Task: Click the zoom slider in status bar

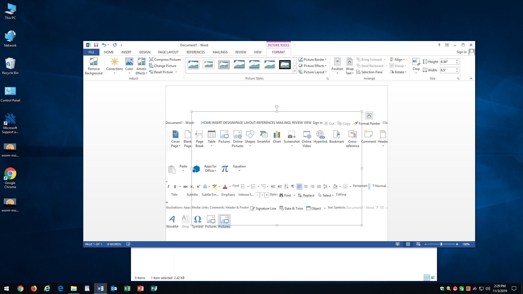Action: 441,244
